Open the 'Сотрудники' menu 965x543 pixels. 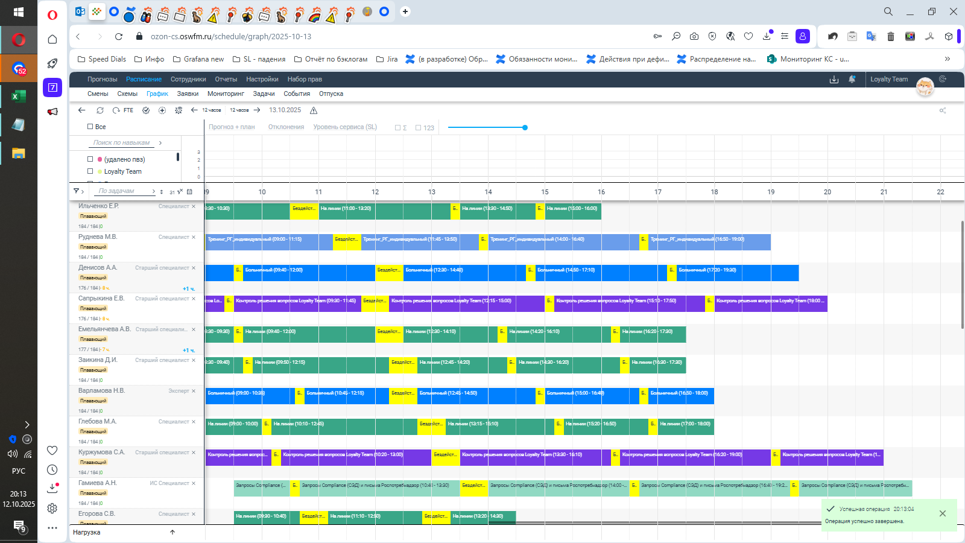(188, 79)
